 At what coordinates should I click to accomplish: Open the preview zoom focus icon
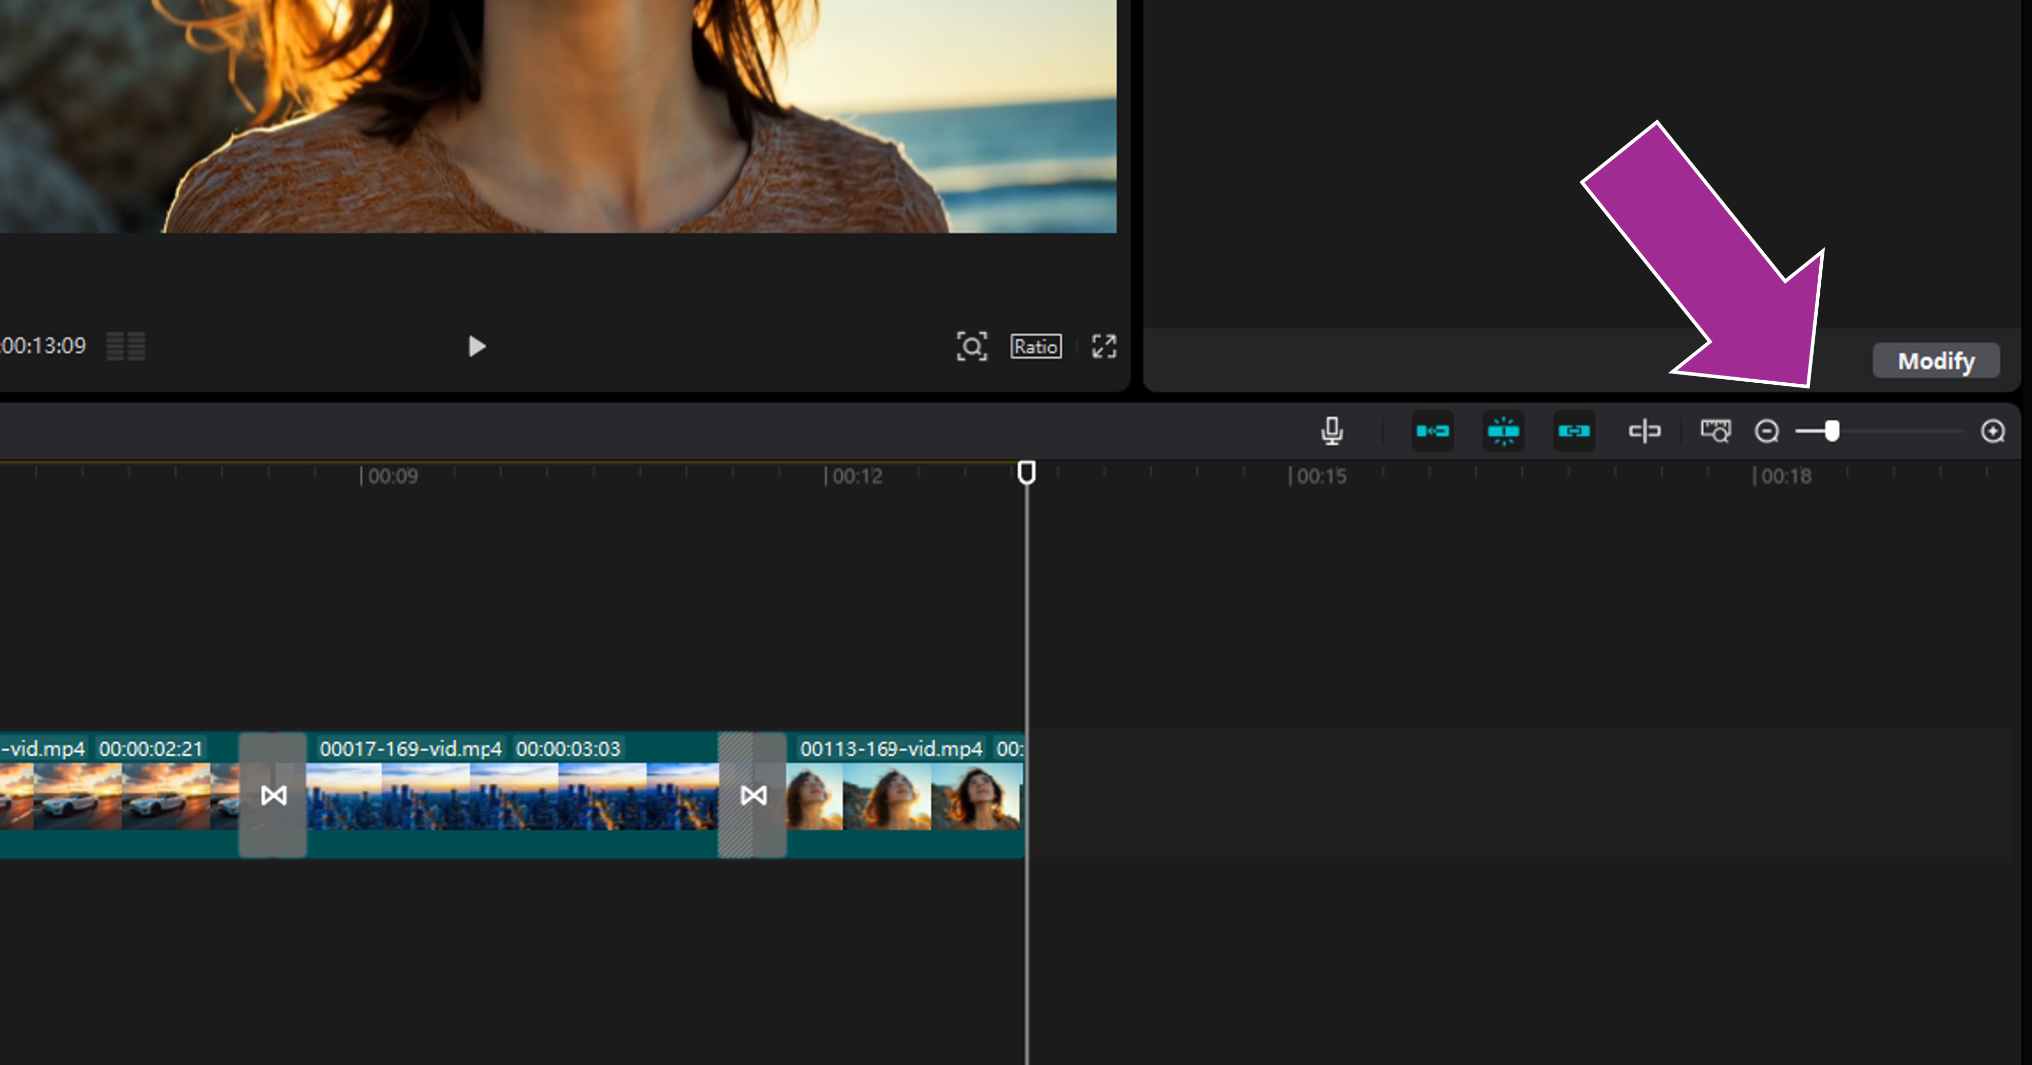[x=972, y=346]
